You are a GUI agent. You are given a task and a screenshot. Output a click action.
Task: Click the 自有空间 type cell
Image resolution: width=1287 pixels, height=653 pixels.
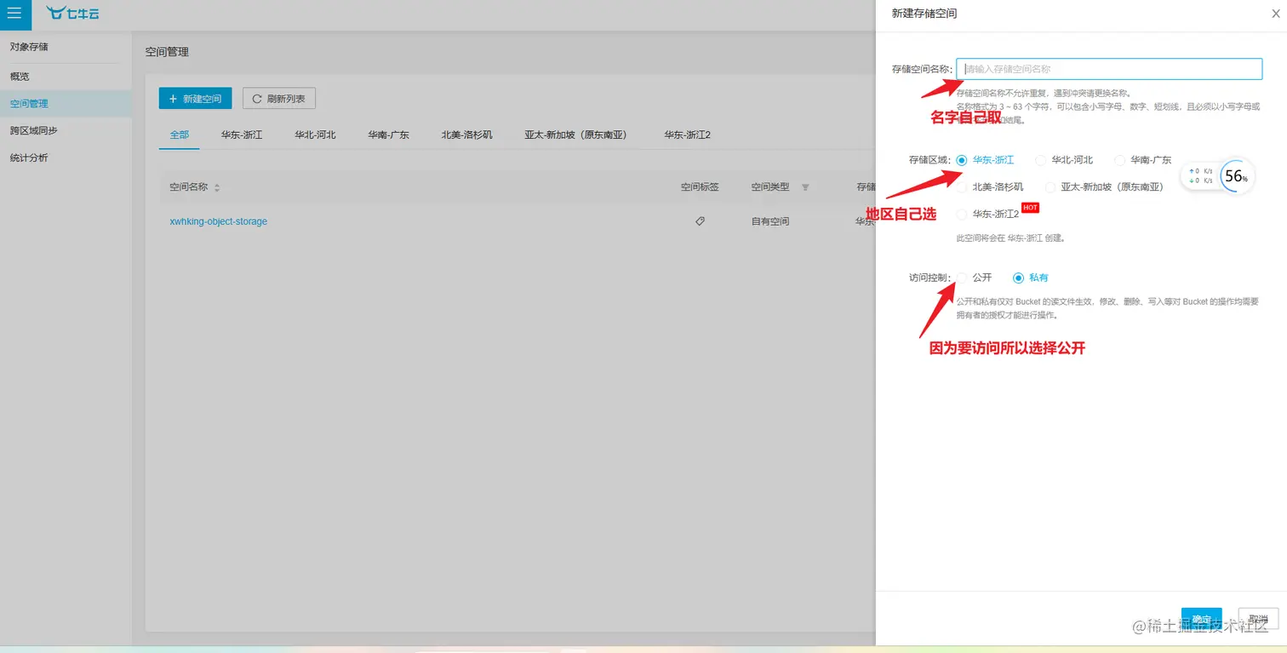pos(769,221)
